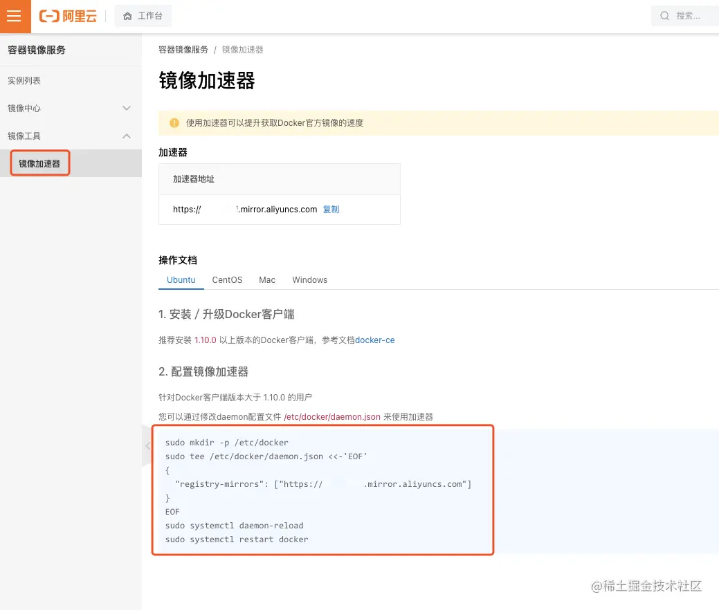Click the 'sudo mkdir -p /etc/docker' line

(x=227, y=443)
